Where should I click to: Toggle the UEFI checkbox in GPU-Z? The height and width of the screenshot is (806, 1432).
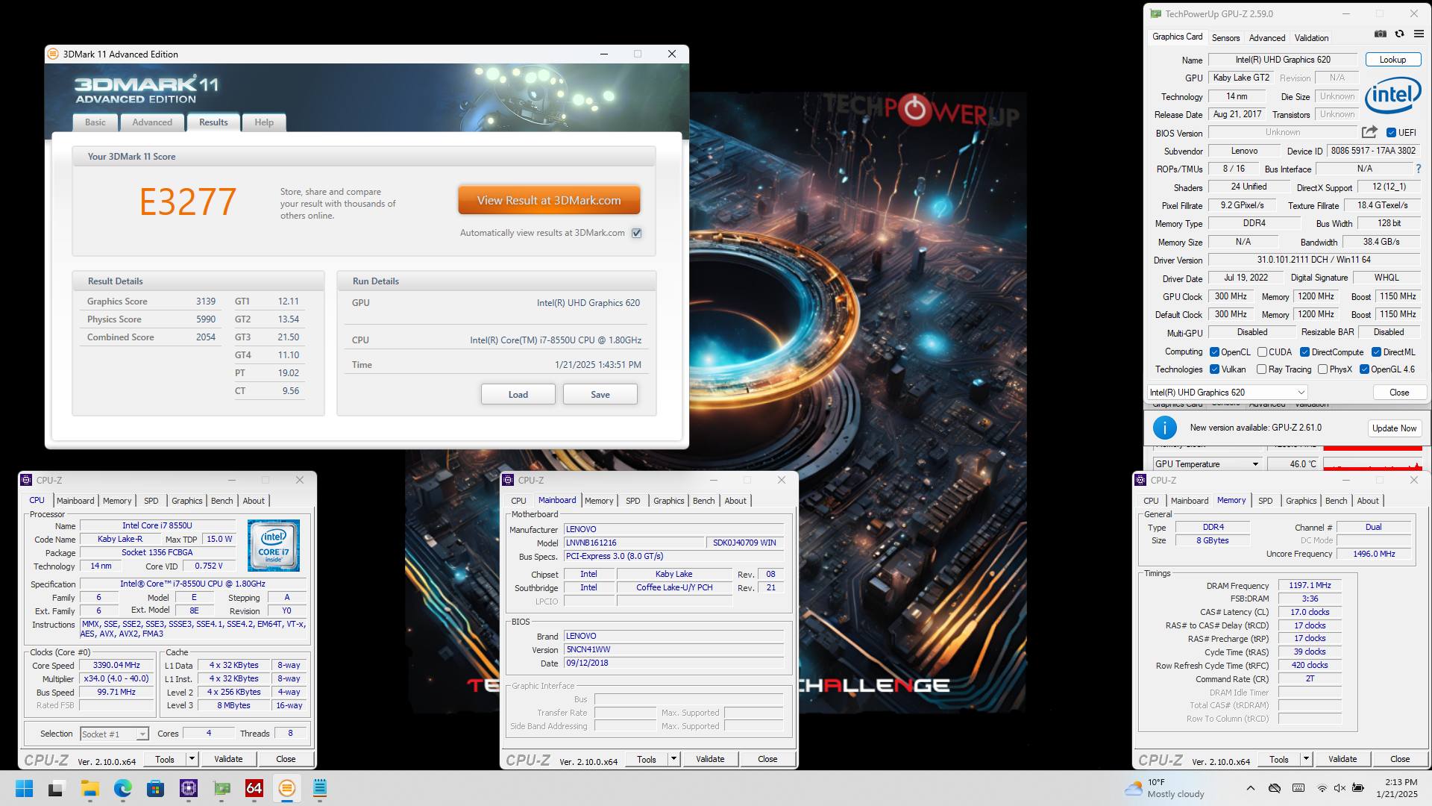click(x=1391, y=133)
